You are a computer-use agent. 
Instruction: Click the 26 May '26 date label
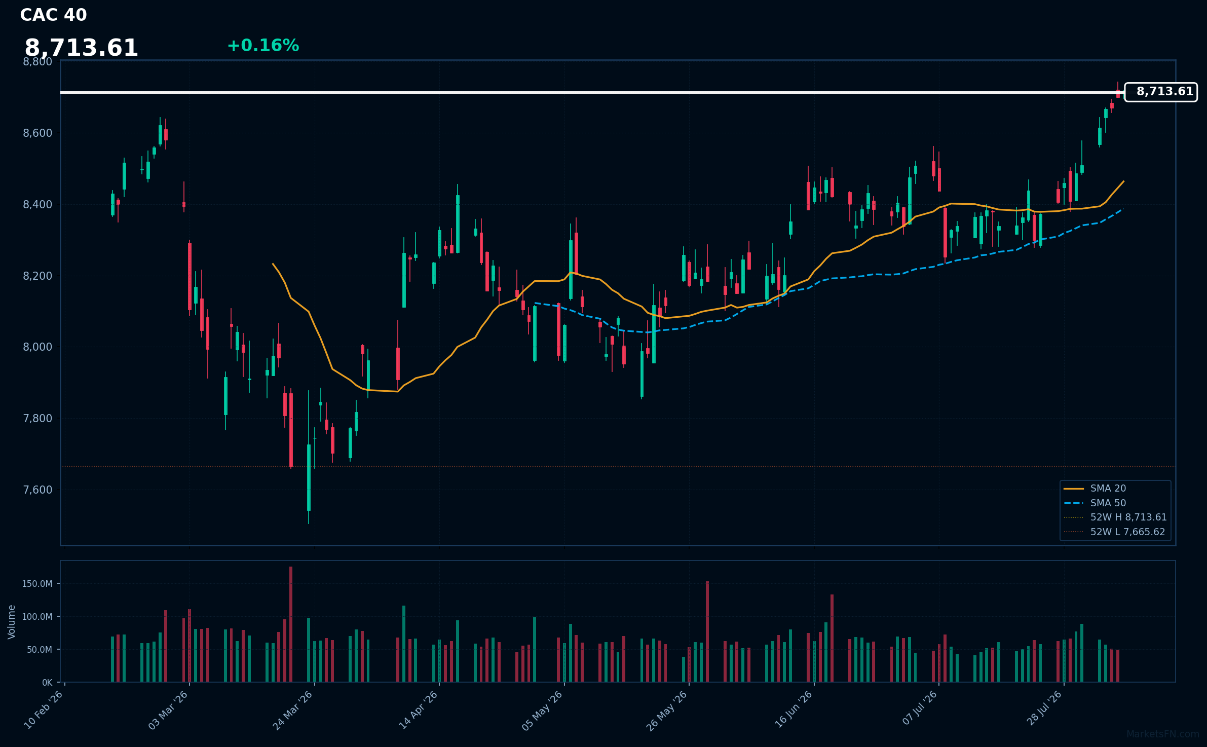point(667,709)
